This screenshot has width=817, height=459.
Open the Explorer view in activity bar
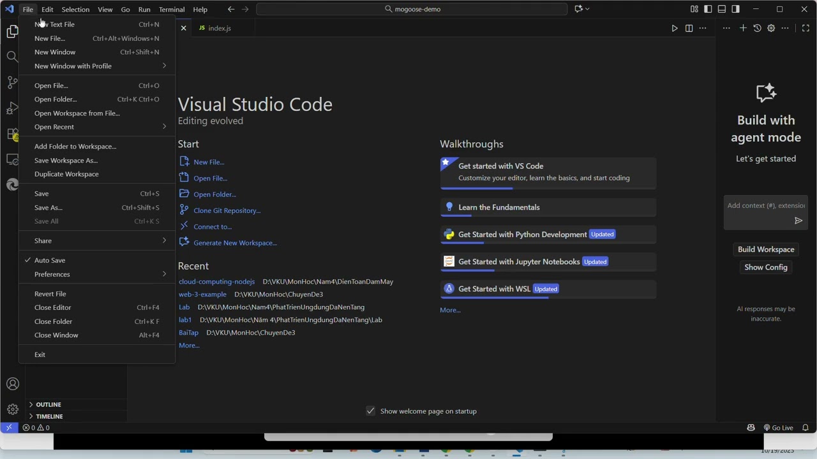(12, 31)
